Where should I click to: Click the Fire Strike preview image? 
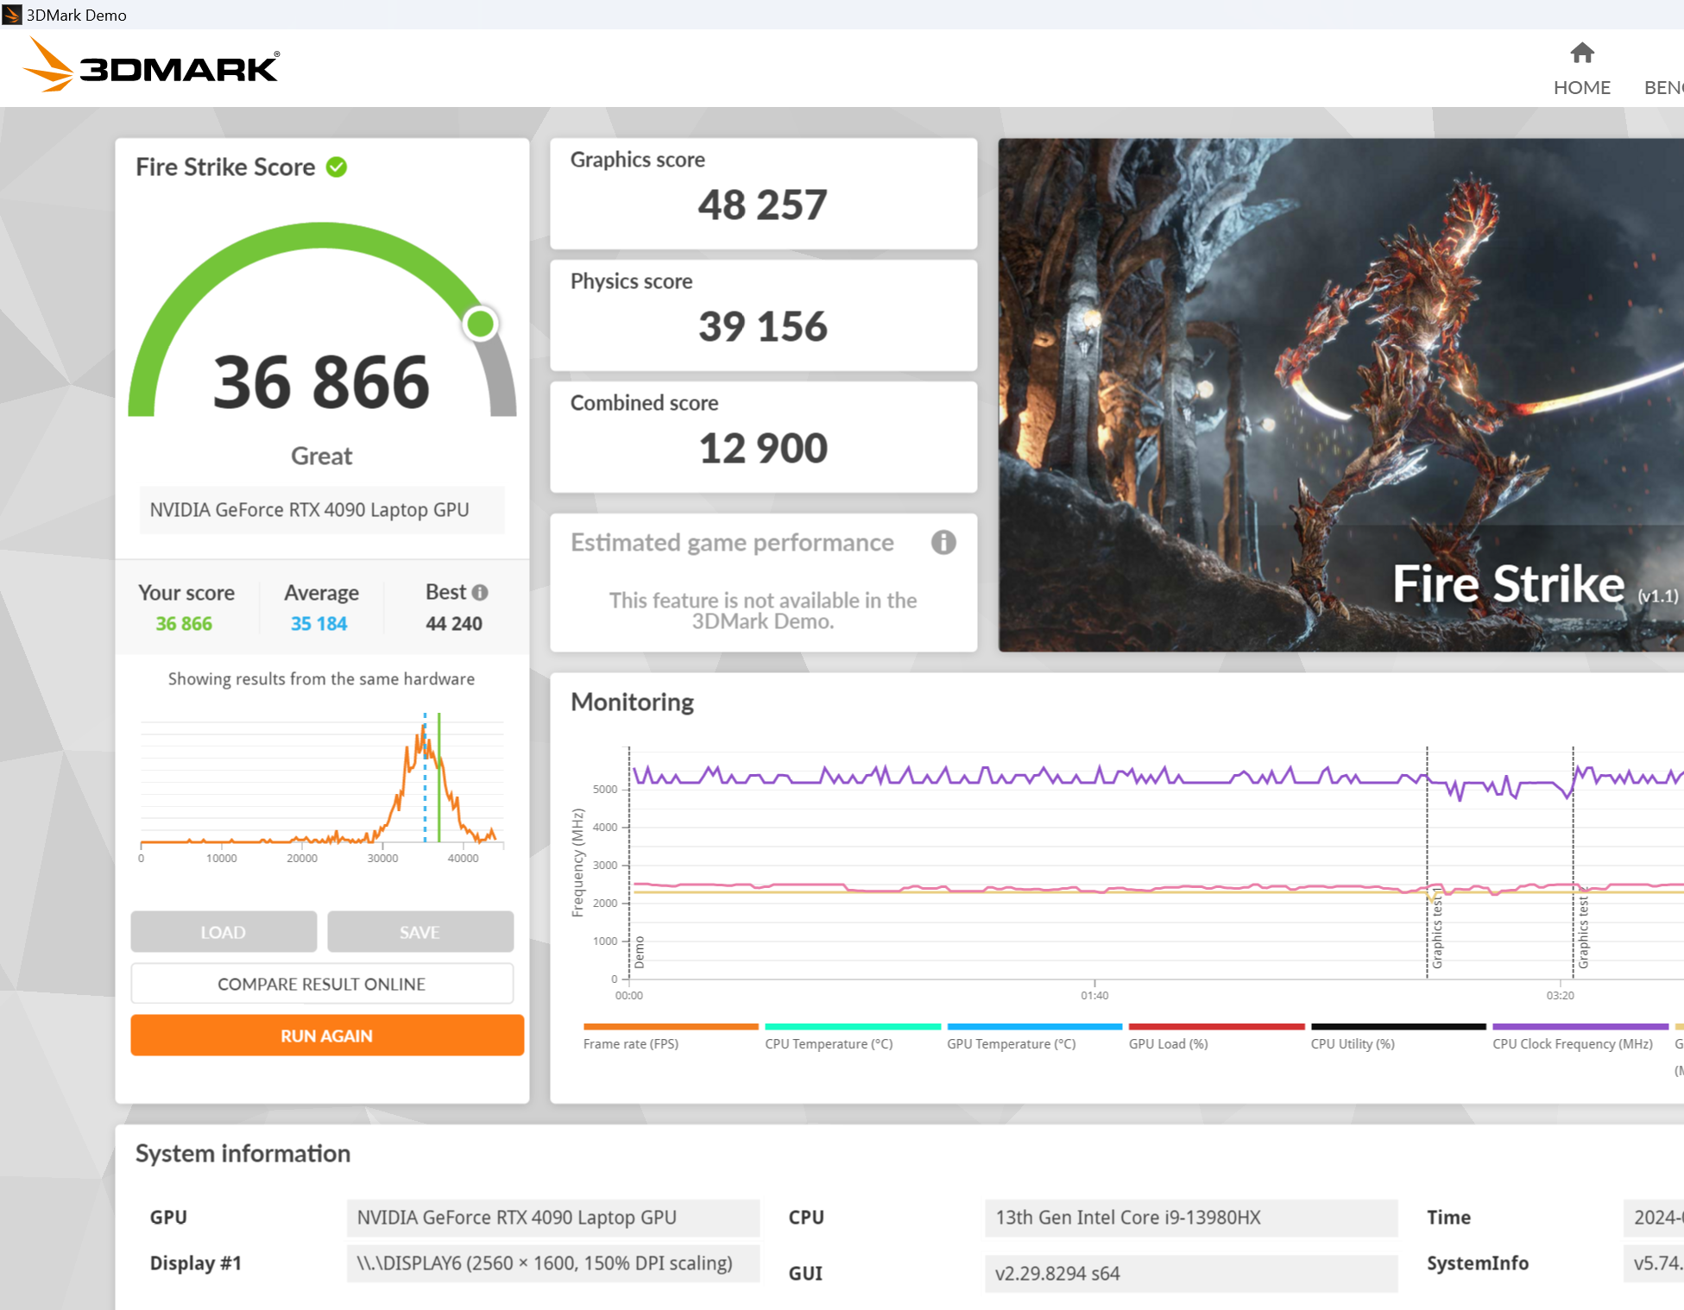[1340, 394]
